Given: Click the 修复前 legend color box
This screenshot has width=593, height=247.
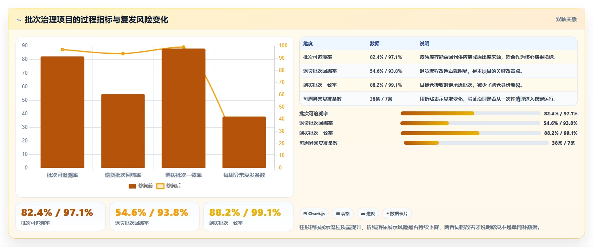Looking at the screenshot, I should click(132, 186).
